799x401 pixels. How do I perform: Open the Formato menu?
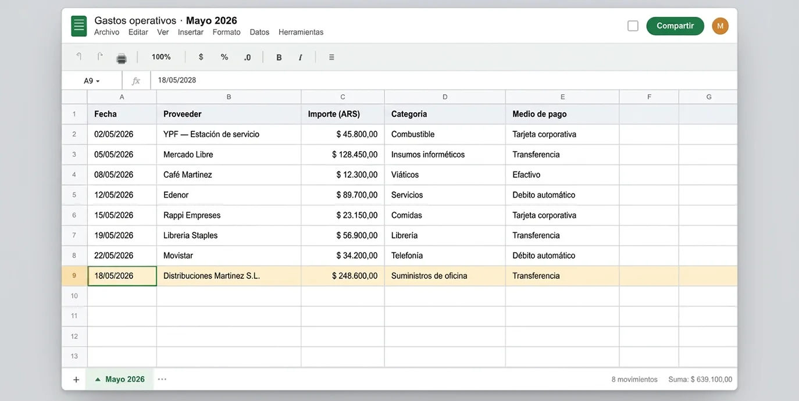pyautogui.click(x=226, y=33)
